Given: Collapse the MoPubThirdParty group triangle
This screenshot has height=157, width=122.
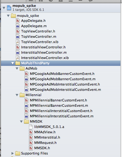Looking at the screenshot, I should (13, 63).
